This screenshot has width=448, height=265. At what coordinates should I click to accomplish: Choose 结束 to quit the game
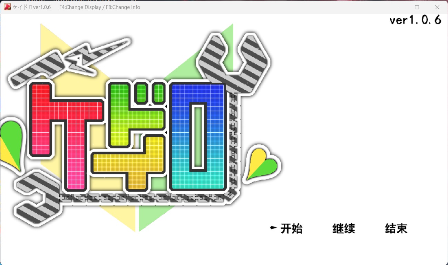click(x=396, y=228)
